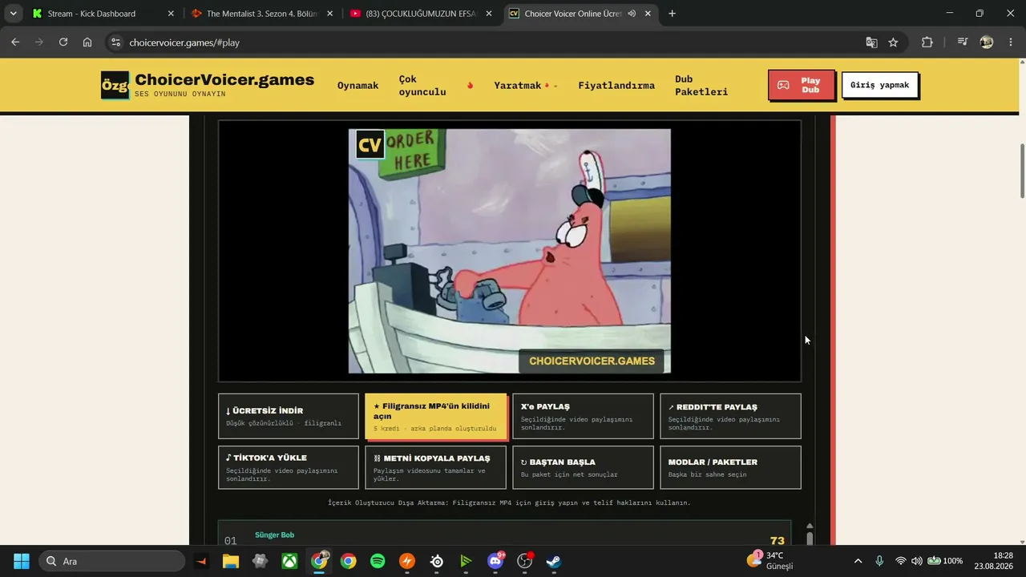Open the Çok oyunculu nav item
The width and height of the screenshot is (1026, 577).
click(x=436, y=86)
